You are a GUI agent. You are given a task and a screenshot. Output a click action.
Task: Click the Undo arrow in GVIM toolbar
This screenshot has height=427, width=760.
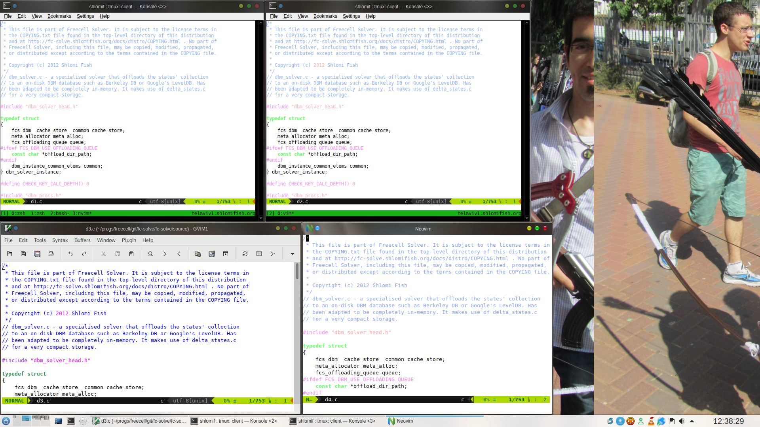click(x=70, y=254)
